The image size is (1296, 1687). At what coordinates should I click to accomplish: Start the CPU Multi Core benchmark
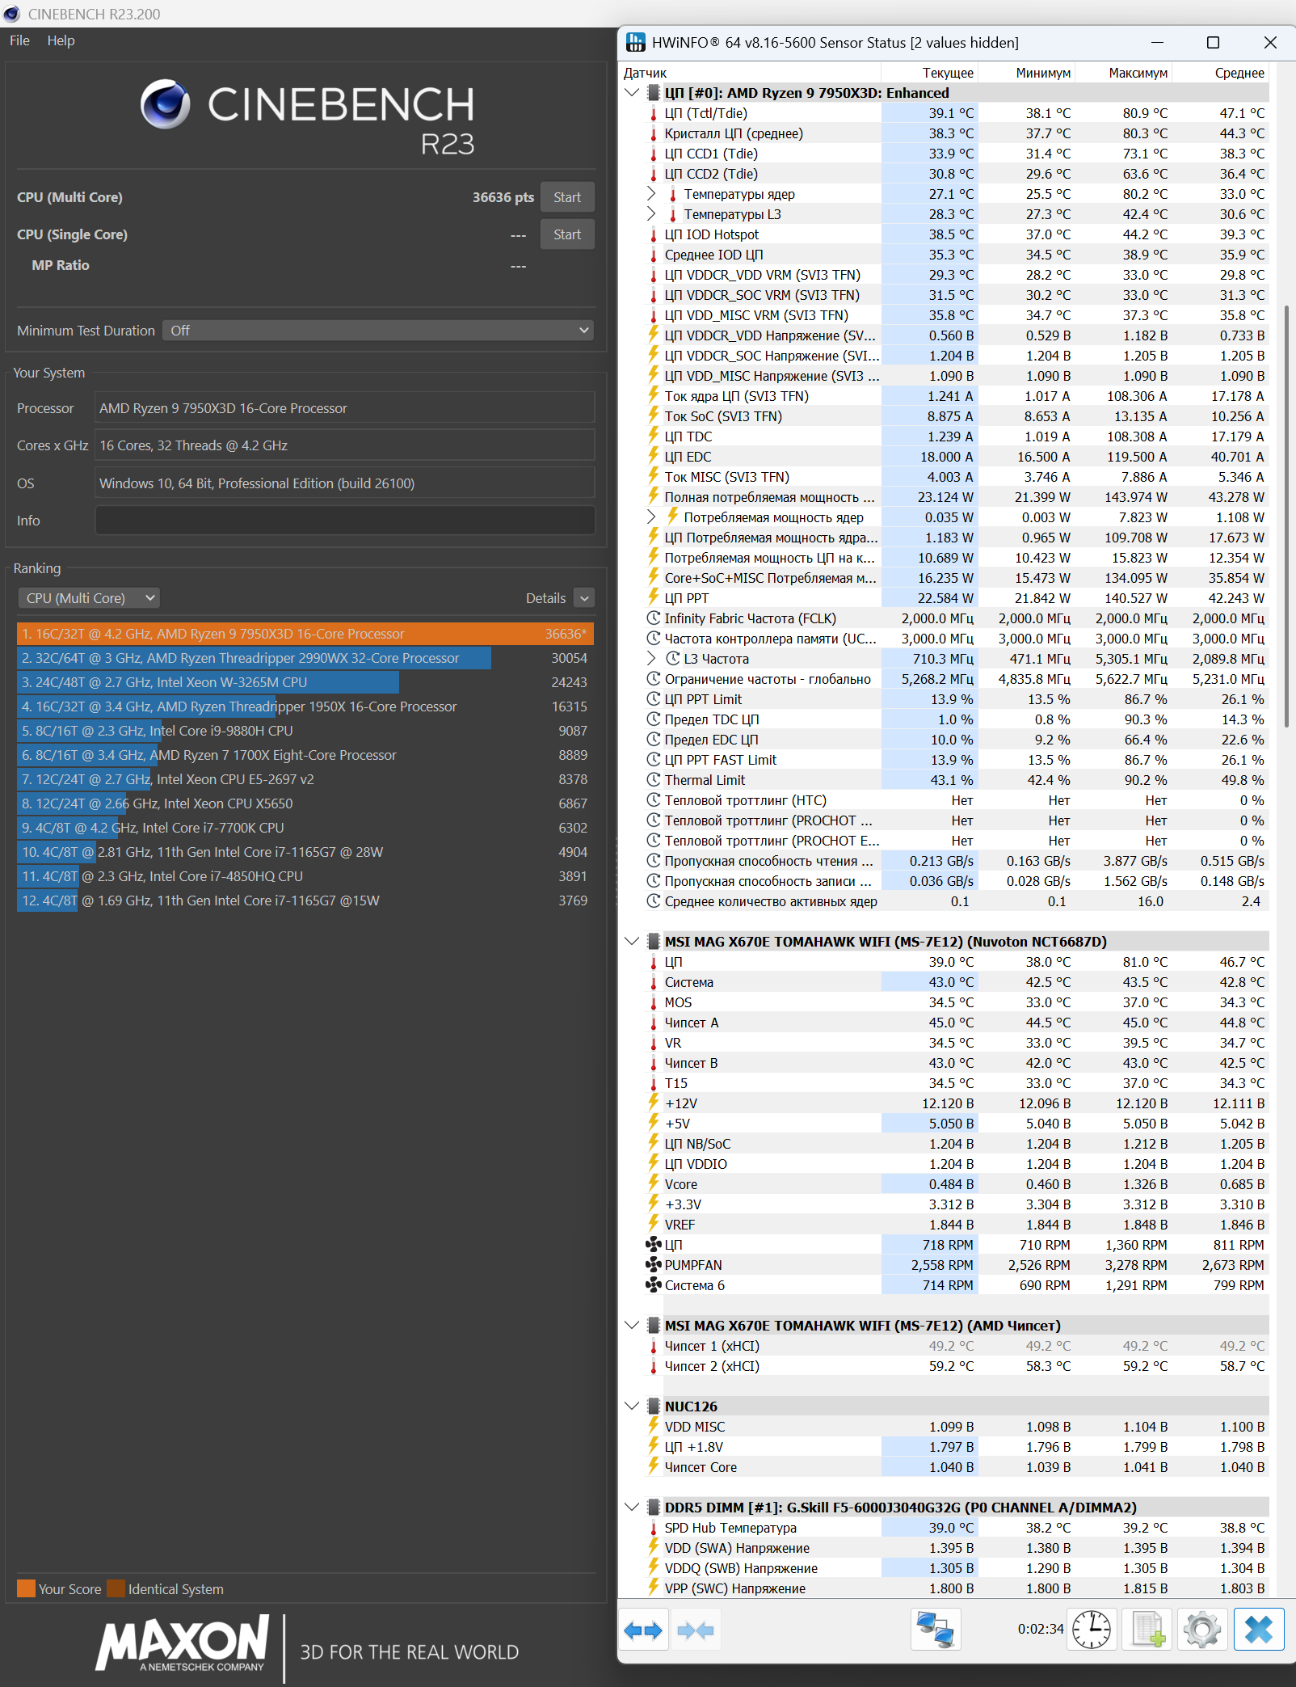pos(567,197)
